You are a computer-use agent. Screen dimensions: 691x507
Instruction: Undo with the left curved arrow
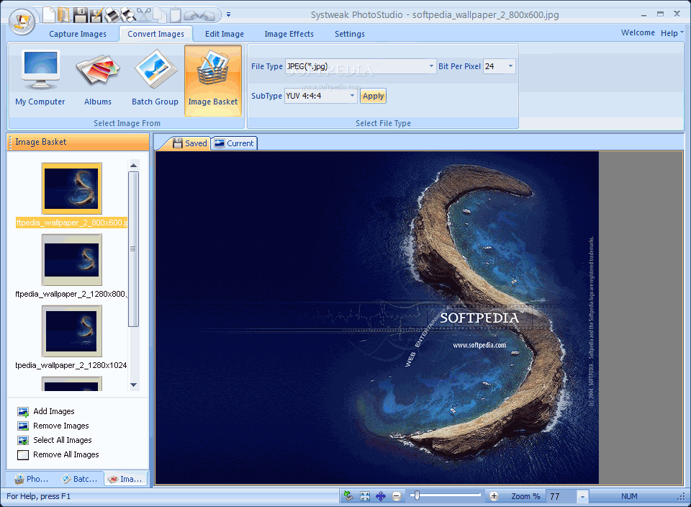(x=191, y=15)
